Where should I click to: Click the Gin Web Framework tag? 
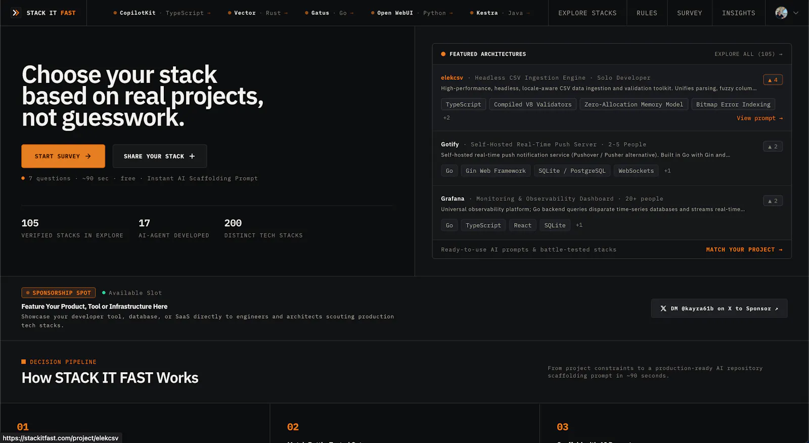coord(496,171)
